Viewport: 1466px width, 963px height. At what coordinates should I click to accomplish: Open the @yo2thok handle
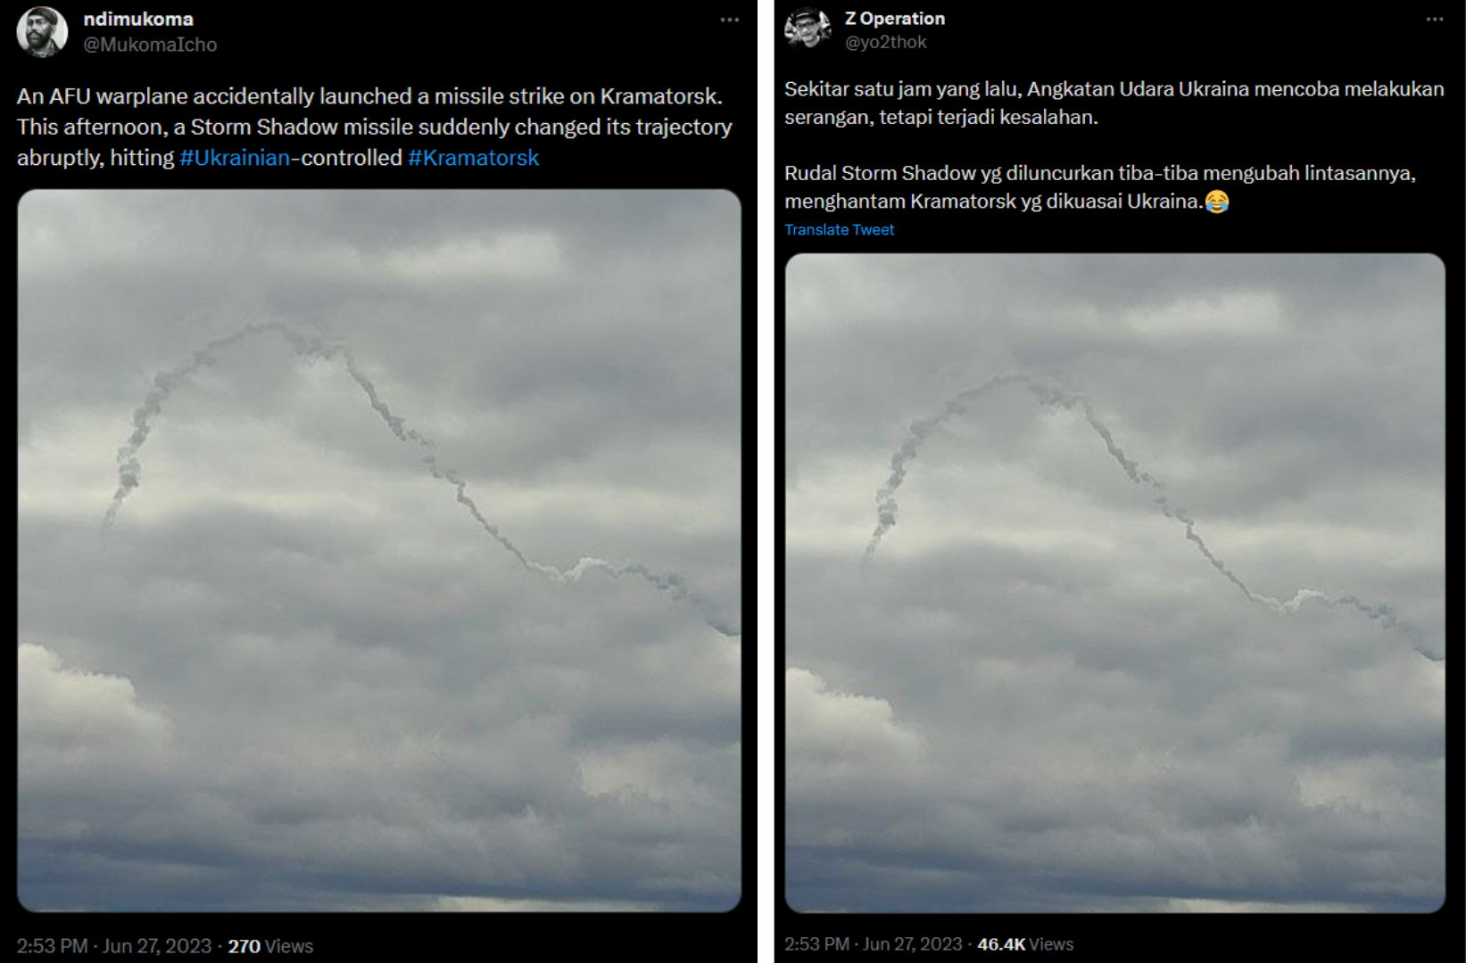coord(886,42)
